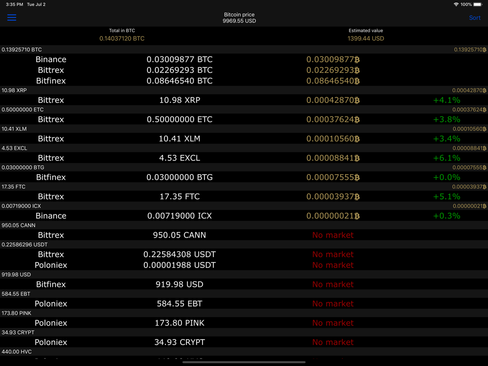The width and height of the screenshot is (488, 366).
Task: Select the 0.00719000 ICX section header
Action: pyautogui.click(x=244, y=206)
